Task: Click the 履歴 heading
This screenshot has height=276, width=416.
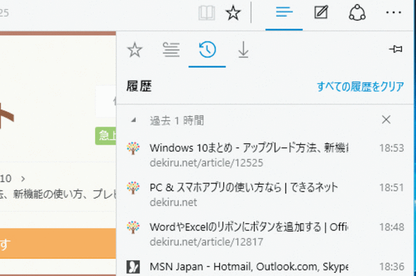Action: click(139, 86)
